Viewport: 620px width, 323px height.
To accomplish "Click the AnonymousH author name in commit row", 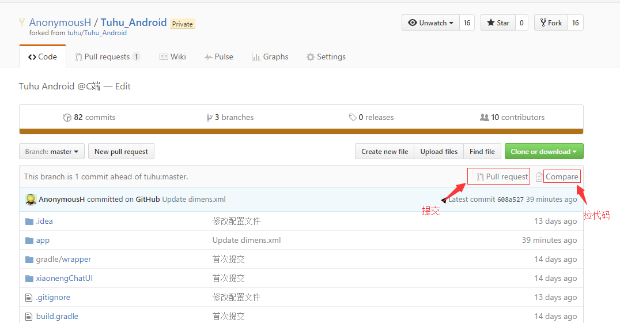I will (x=62, y=200).
